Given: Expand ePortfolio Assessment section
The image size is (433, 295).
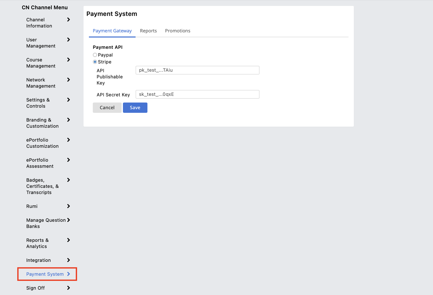Looking at the screenshot, I should click(48, 163).
